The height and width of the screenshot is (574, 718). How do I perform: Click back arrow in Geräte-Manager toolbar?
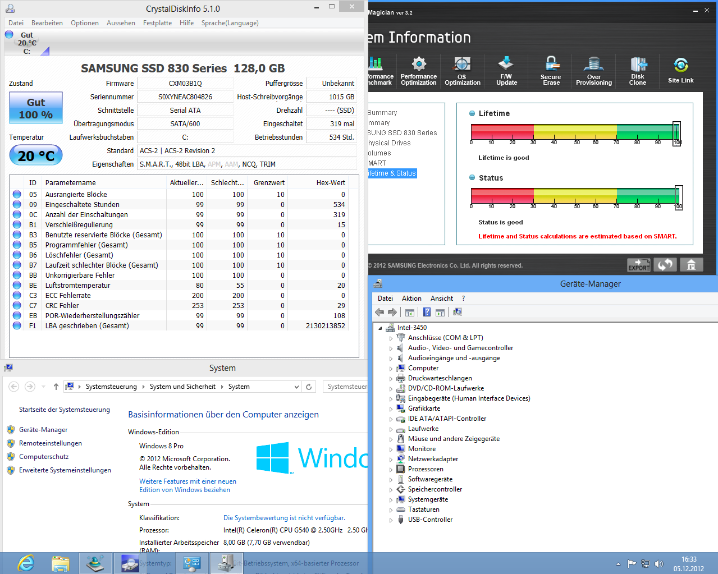point(379,313)
